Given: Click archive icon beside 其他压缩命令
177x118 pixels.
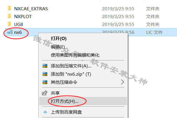Looking at the screenshot, I should [x=45, y=82].
